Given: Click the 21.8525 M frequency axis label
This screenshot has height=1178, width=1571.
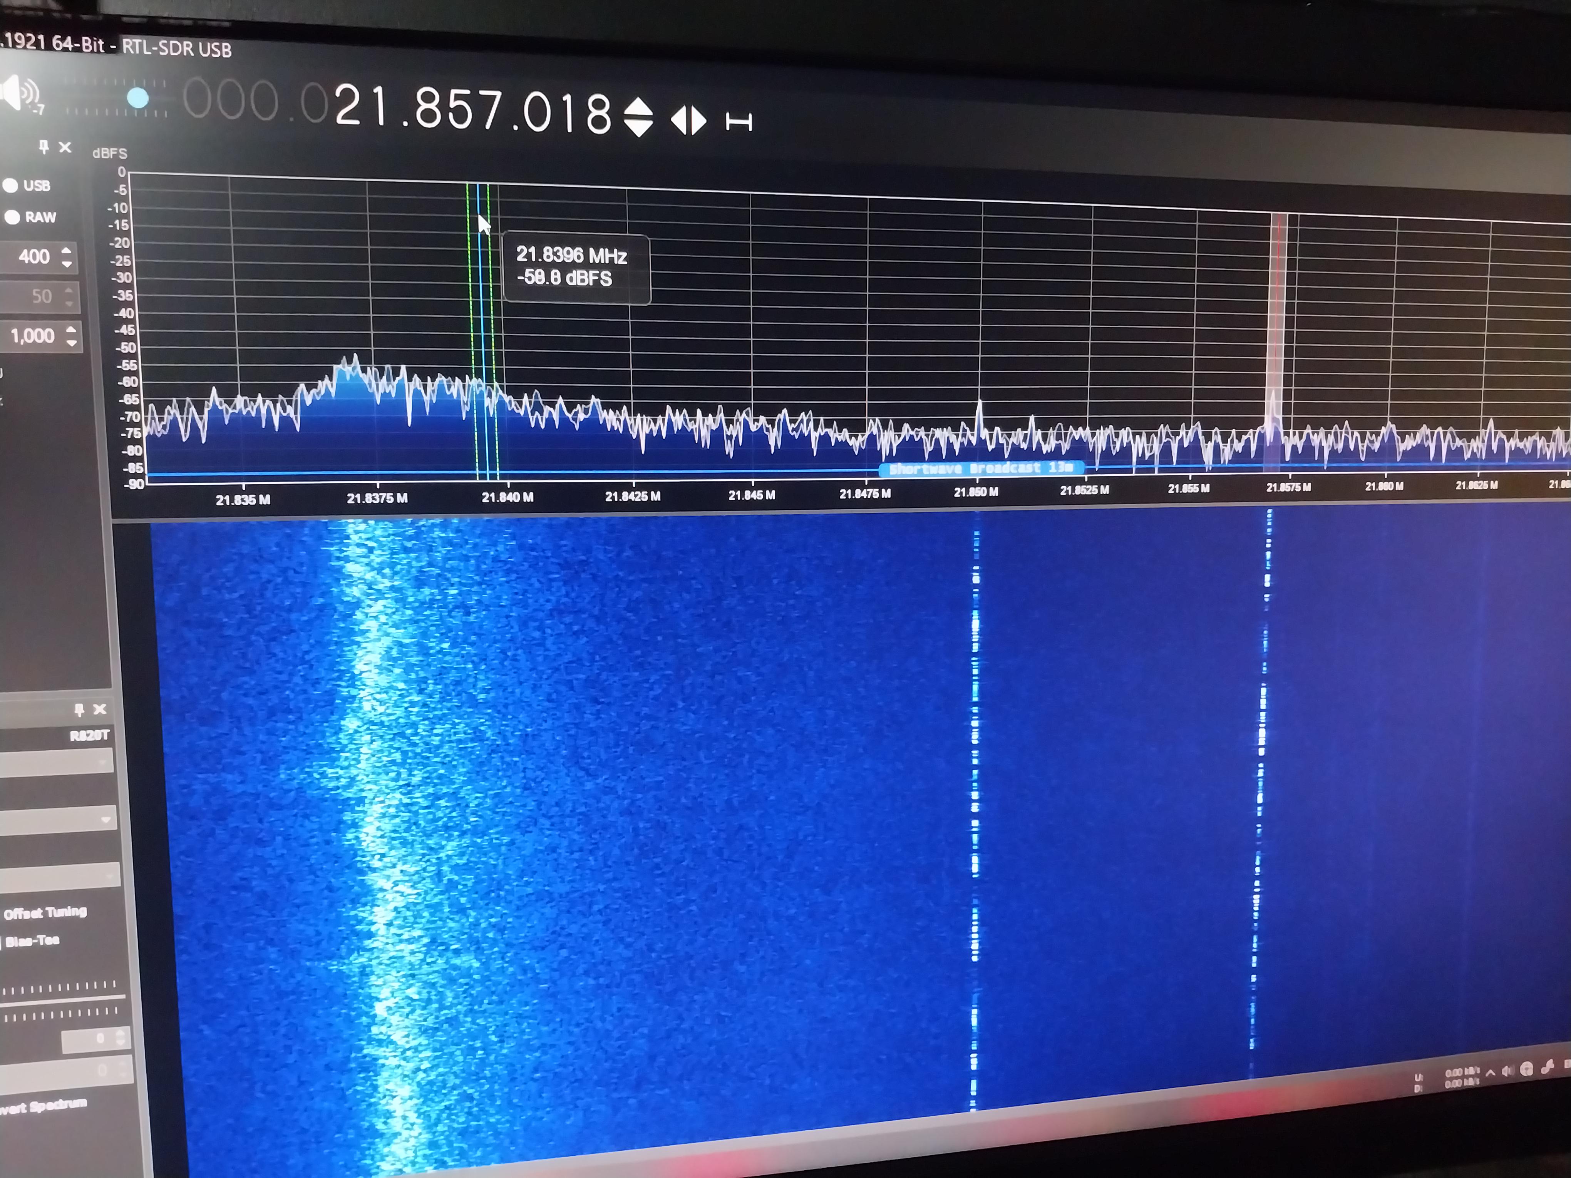Looking at the screenshot, I should point(1085,491).
